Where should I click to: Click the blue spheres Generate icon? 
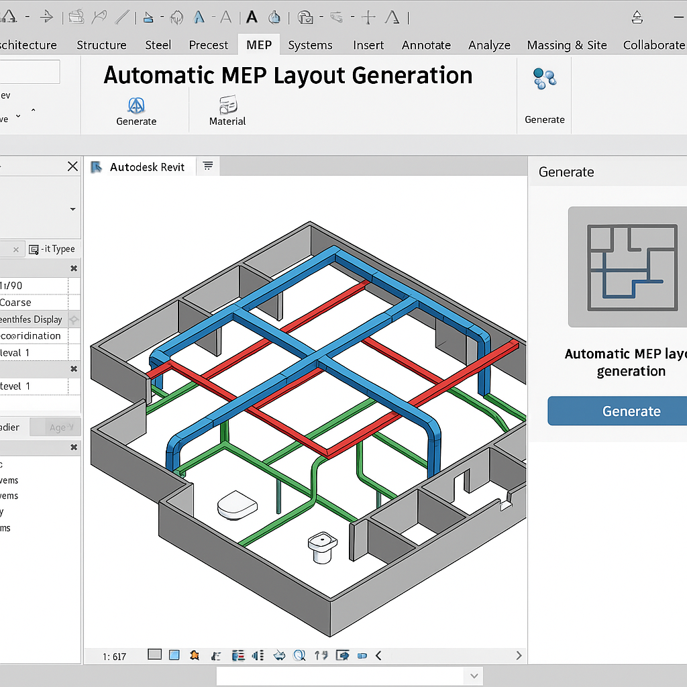click(544, 79)
